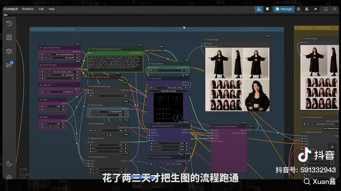Viewport: 341px width, 191px height.
Task: Open the clip_name2 dropdown
Action: [x=60, y=75]
